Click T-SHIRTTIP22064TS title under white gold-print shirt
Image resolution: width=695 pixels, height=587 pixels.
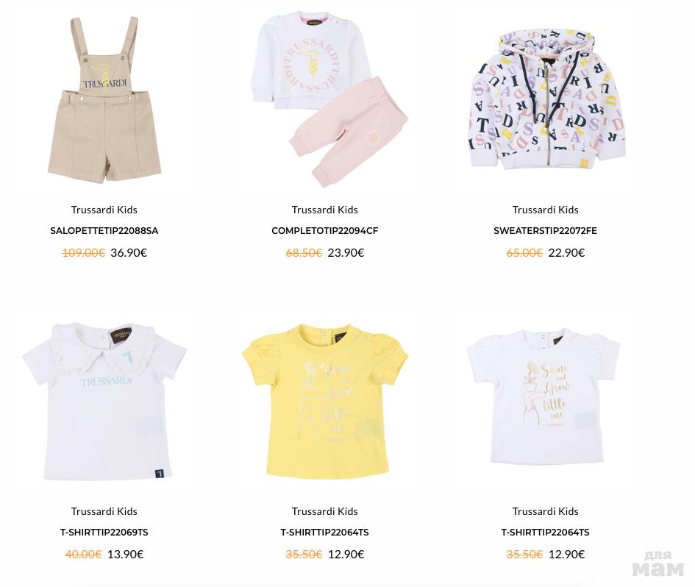point(545,532)
